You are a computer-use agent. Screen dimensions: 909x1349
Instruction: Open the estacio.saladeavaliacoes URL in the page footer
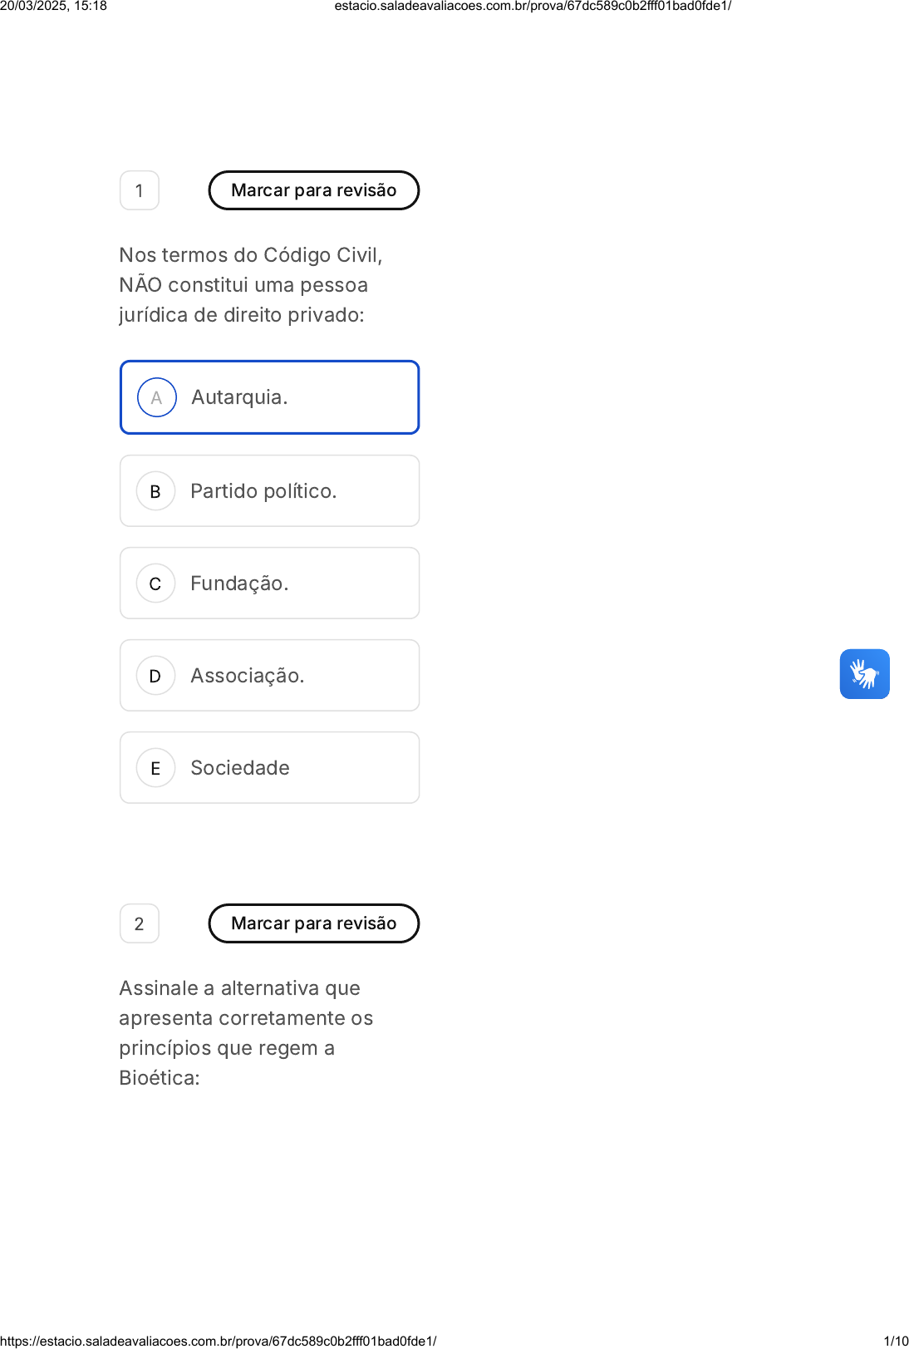click(219, 1341)
